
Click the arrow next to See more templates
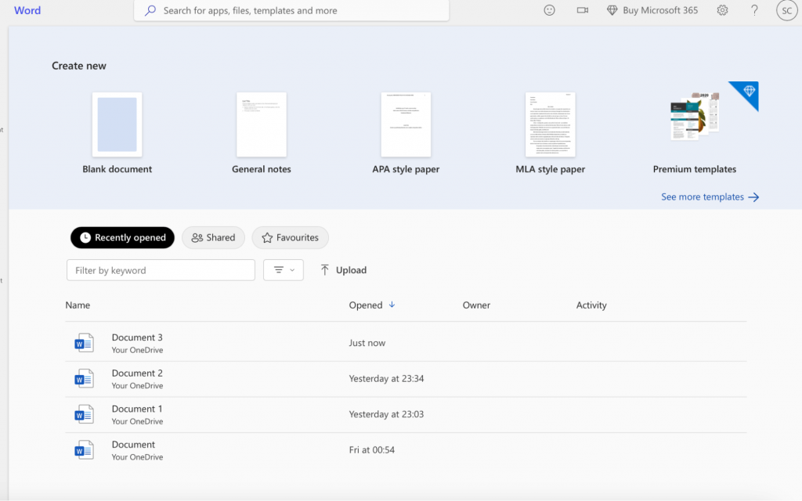coord(753,197)
